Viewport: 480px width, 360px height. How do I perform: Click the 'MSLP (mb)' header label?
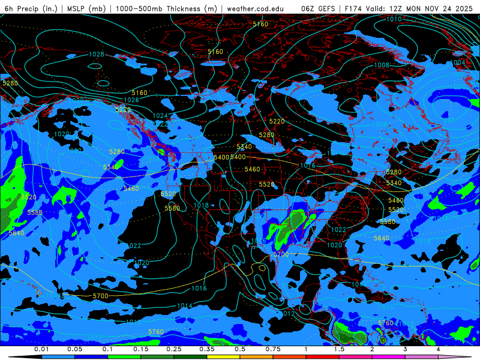click(x=86, y=8)
